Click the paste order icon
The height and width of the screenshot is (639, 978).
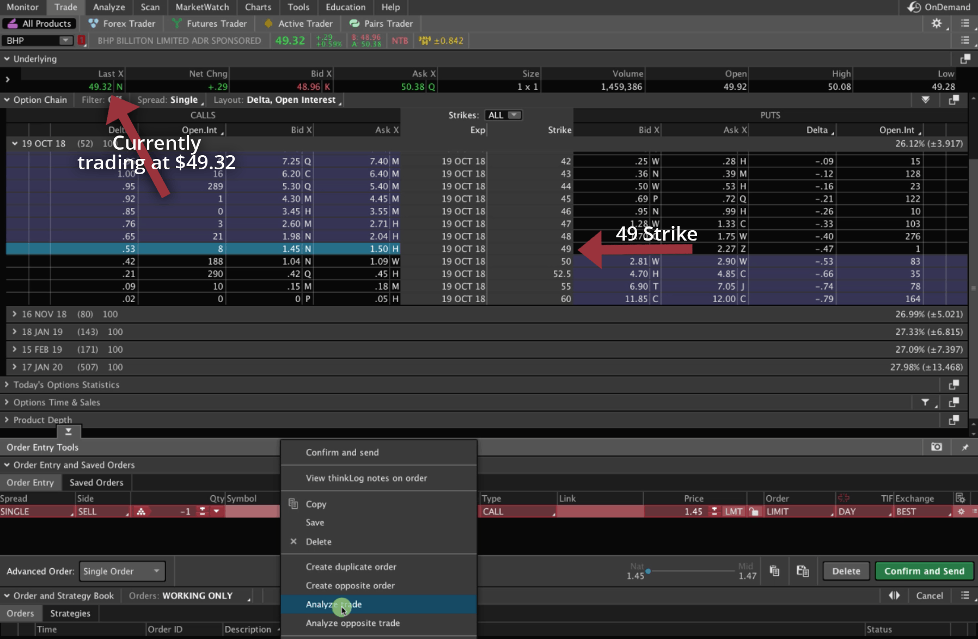pos(802,571)
